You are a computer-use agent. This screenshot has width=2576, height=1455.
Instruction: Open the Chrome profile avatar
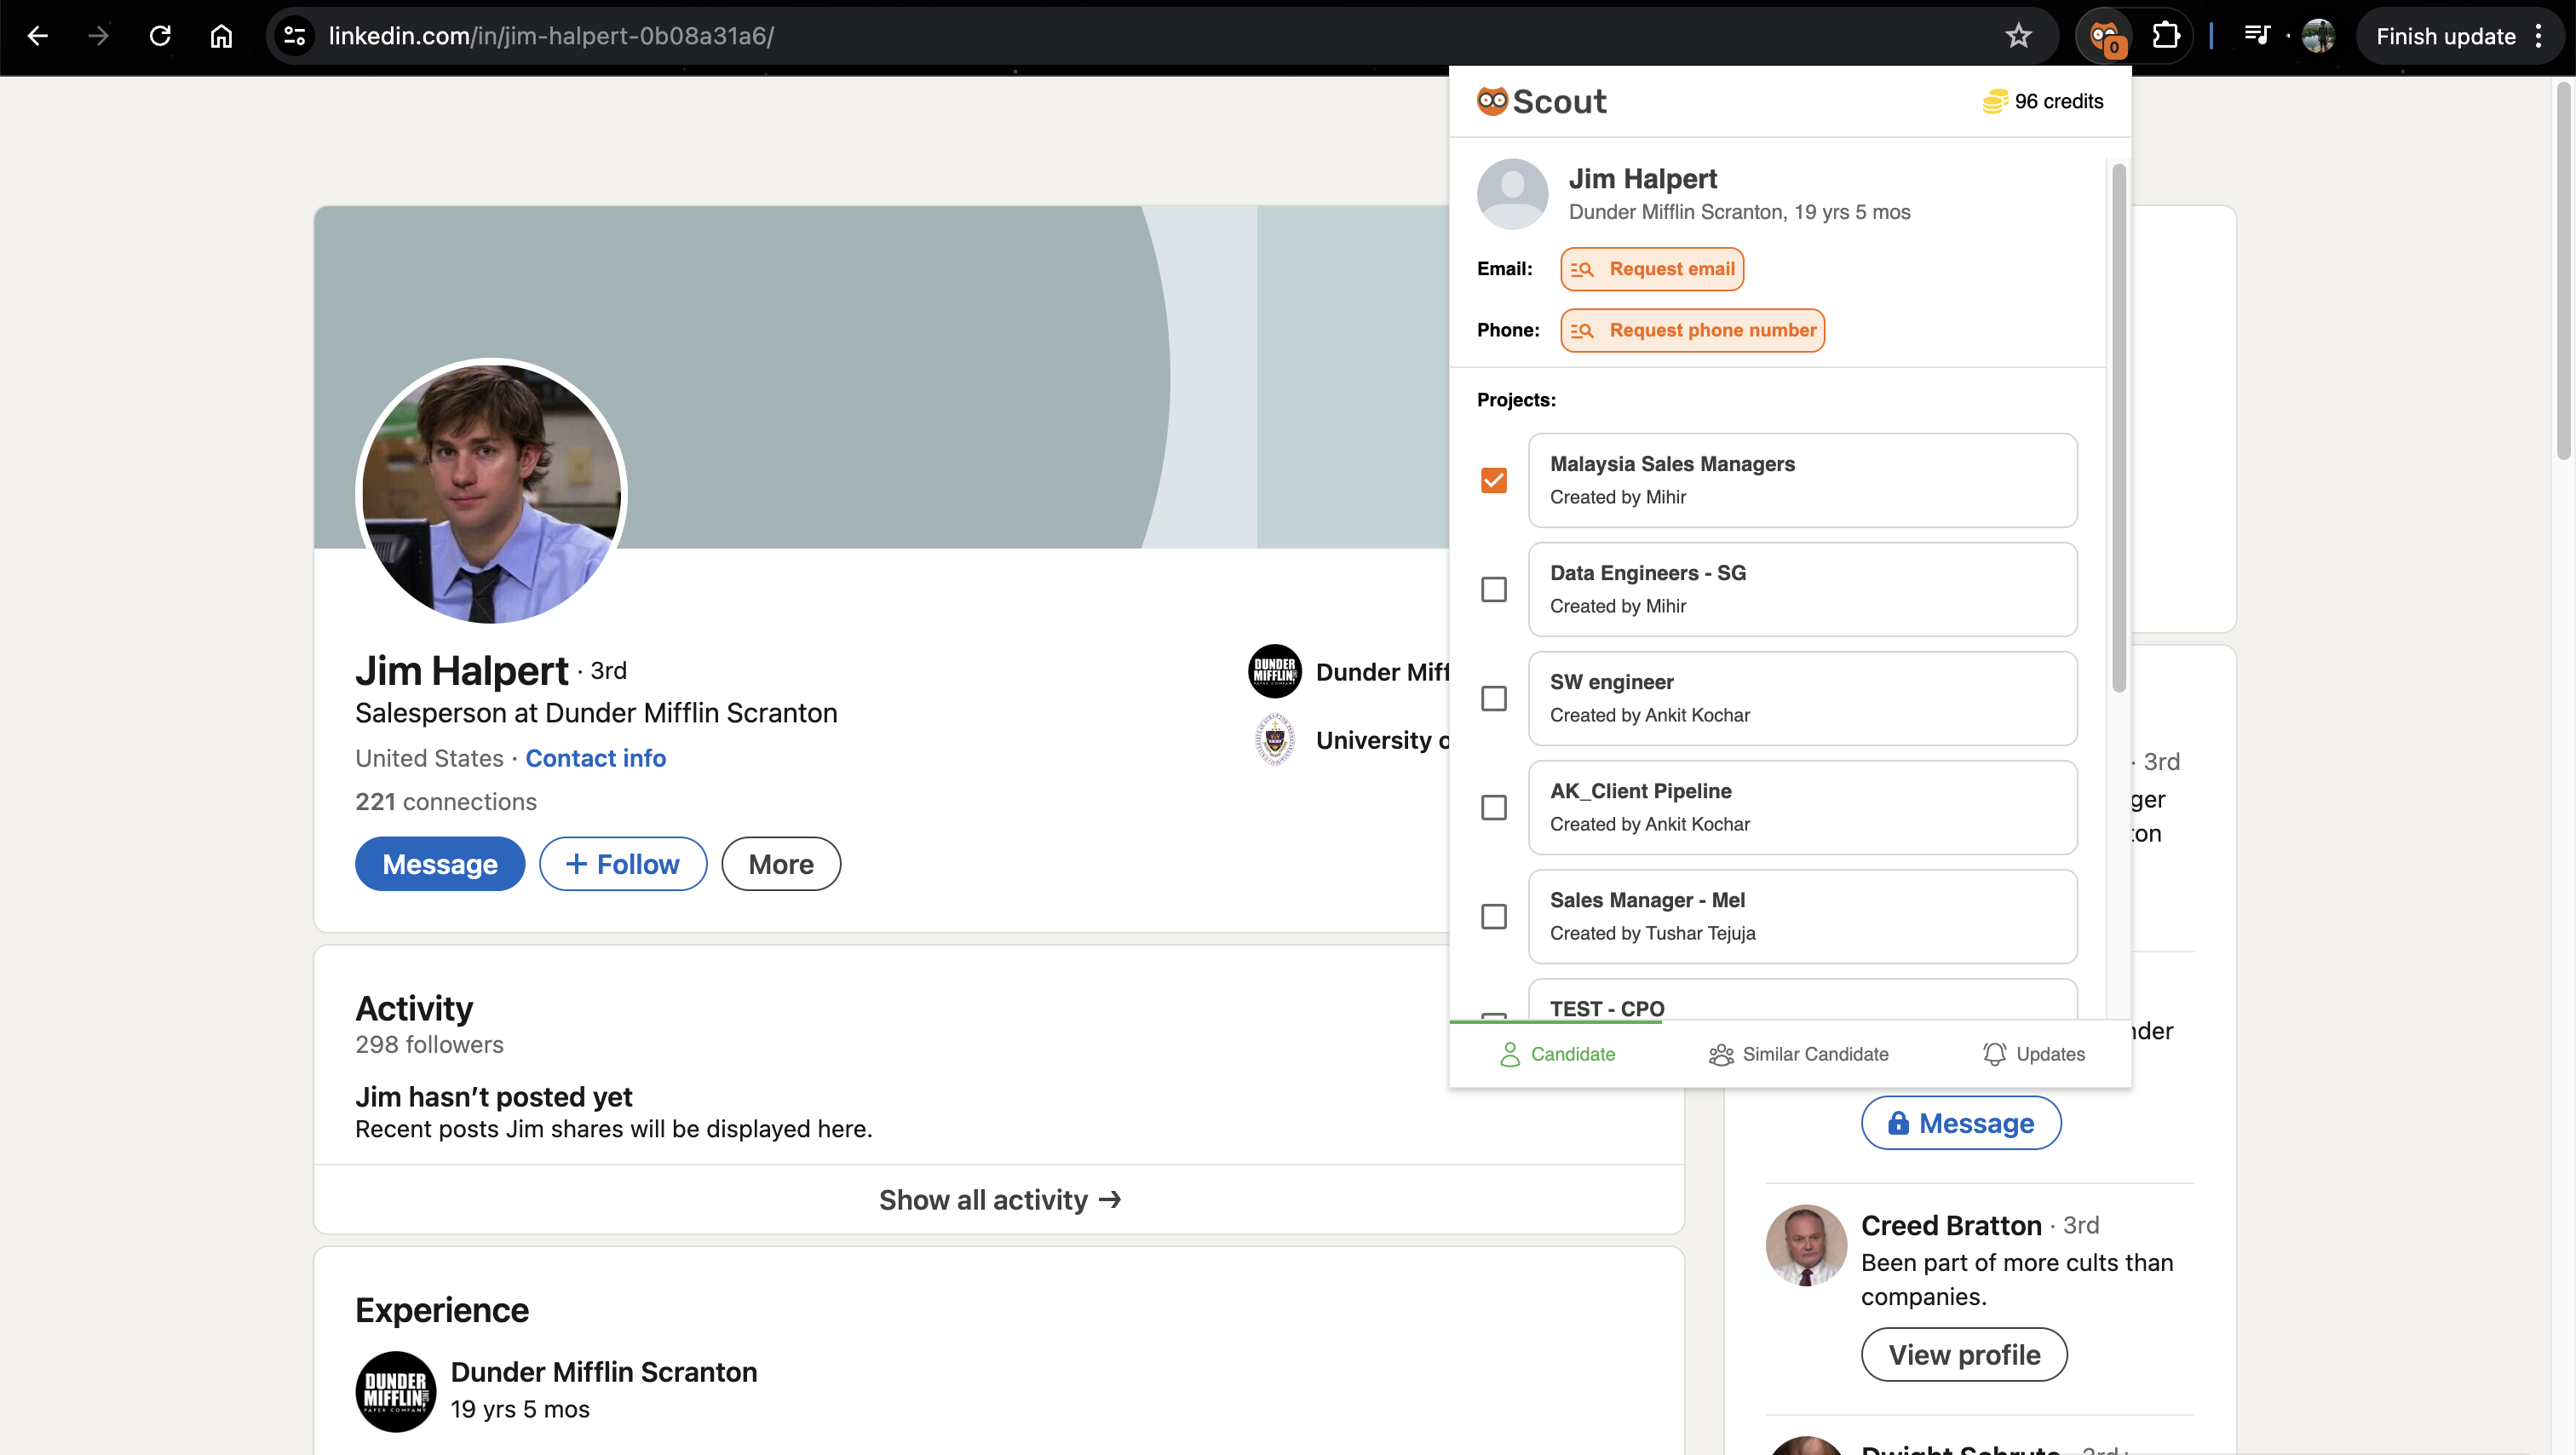tap(2318, 36)
